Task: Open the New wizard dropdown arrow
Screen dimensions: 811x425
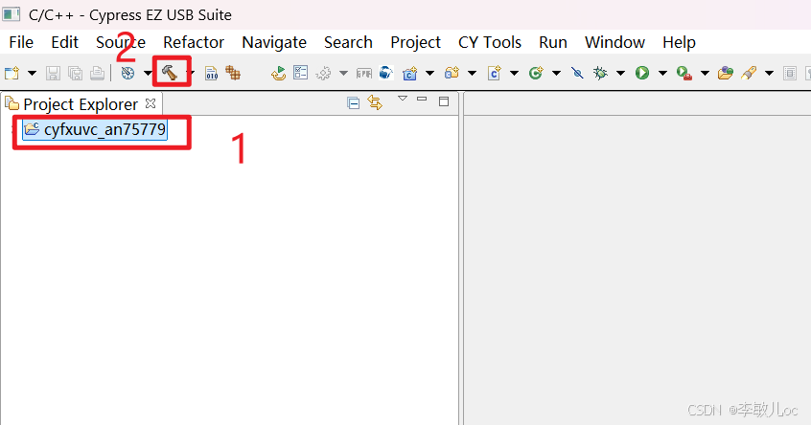Action: 32,74
